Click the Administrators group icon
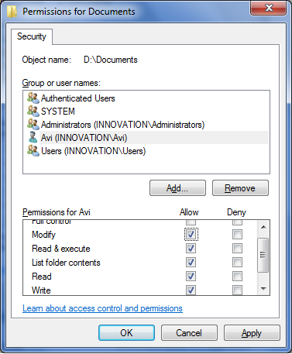Viewport: 292px width, 354px height. tap(33, 124)
